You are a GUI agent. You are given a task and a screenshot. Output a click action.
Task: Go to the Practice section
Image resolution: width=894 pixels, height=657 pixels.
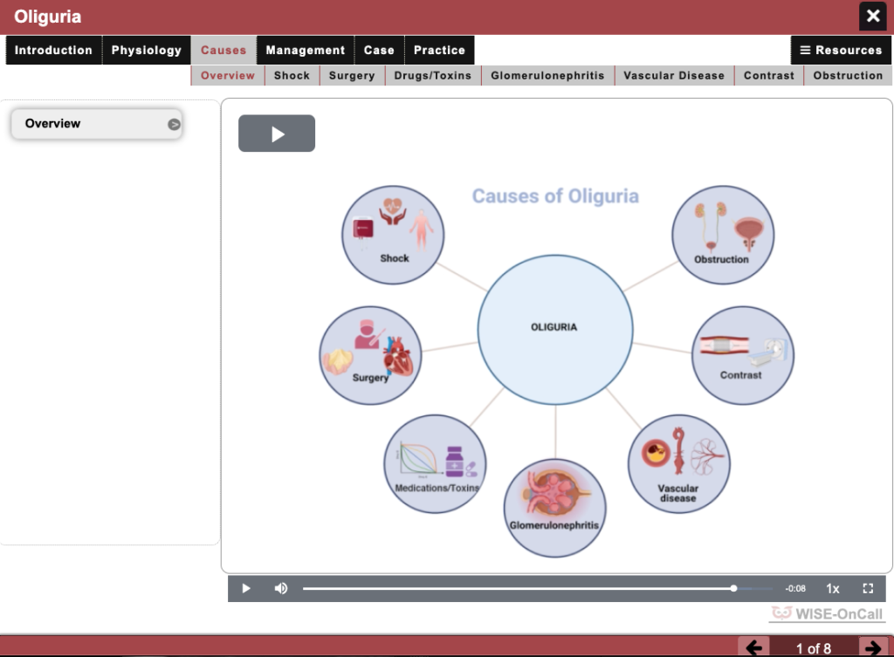(x=439, y=50)
